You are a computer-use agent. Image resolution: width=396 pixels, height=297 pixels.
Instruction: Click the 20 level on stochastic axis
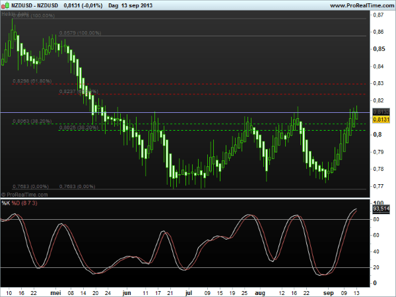376,267
